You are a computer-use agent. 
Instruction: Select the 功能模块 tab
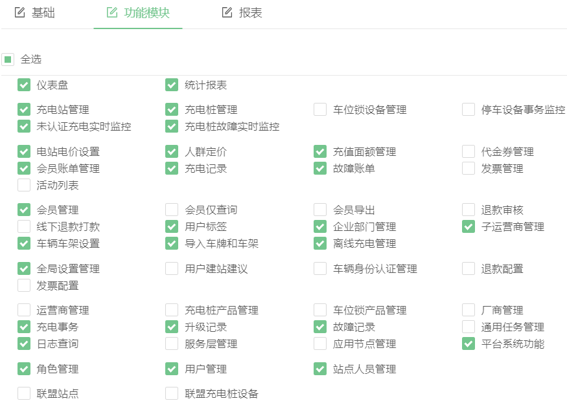pos(138,13)
